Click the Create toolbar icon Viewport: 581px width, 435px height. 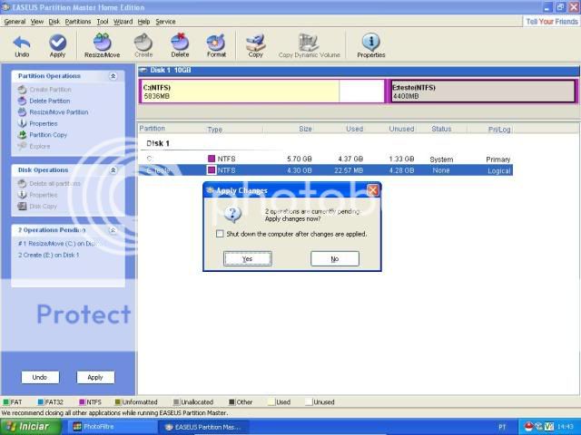[x=143, y=45]
